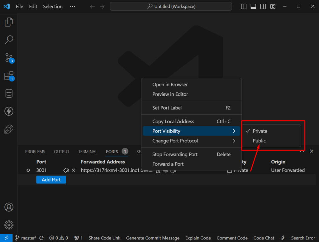Image resolution: width=319 pixels, height=242 pixels.
Task: Open Source Control view with 3 changes
Action: click(9, 58)
